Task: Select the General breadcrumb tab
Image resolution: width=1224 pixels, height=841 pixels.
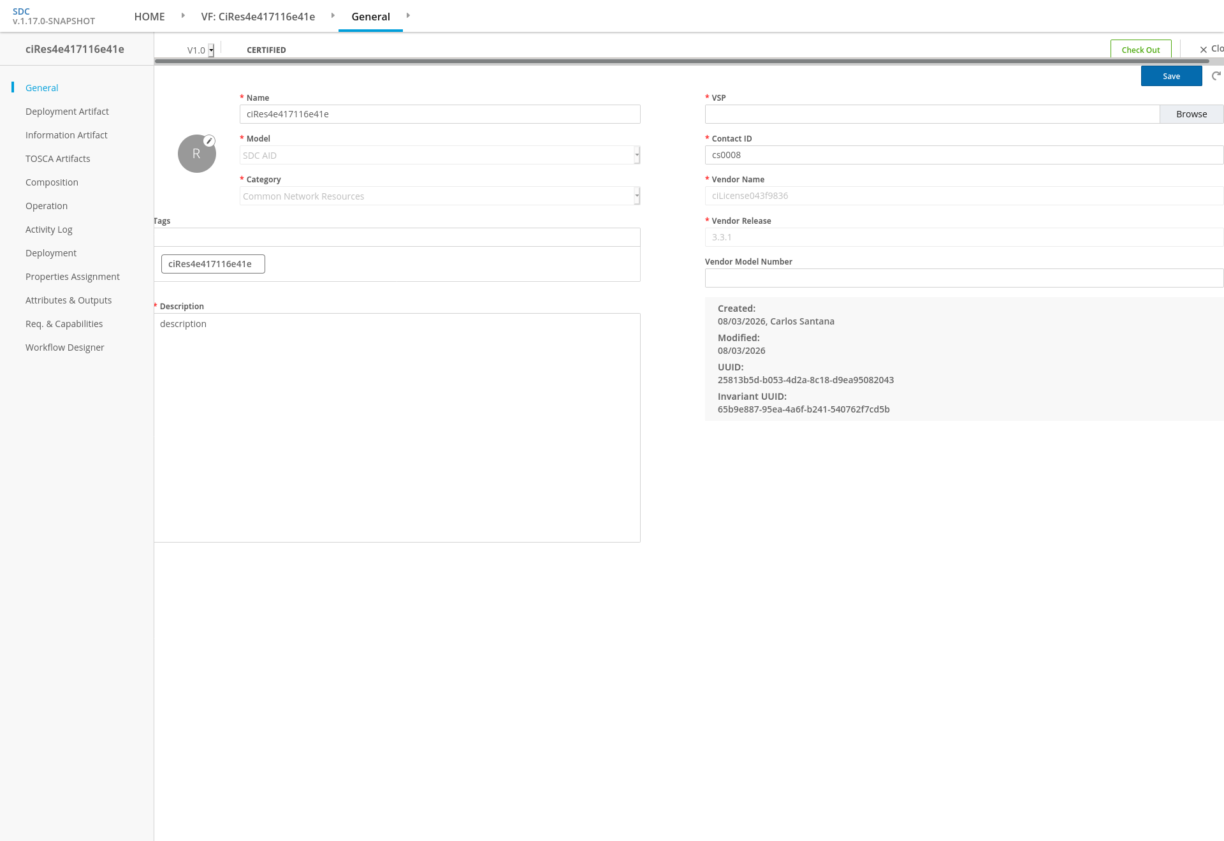Action: (370, 17)
